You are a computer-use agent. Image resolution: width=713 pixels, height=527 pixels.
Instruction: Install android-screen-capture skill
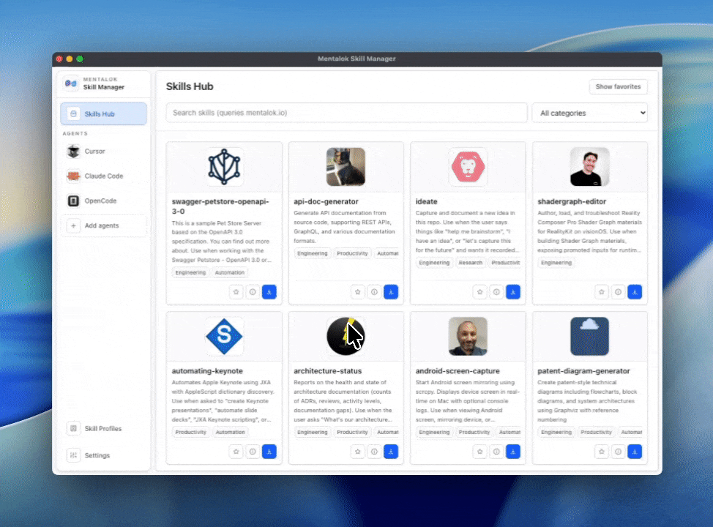pos(513,452)
